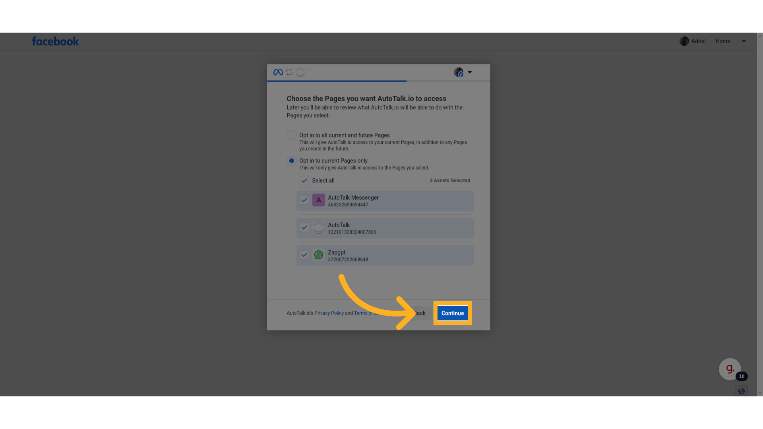Uncheck the AutoTalk Messenger page checkbox
763x429 pixels.
pos(304,200)
